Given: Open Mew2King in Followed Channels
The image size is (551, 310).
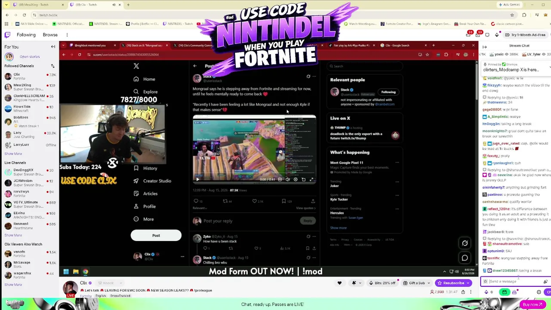Looking at the screenshot, I should (30, 87).
